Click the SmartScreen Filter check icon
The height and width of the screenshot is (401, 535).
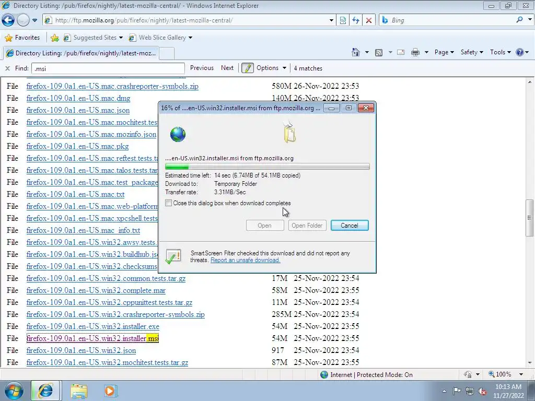coord(173,257)
